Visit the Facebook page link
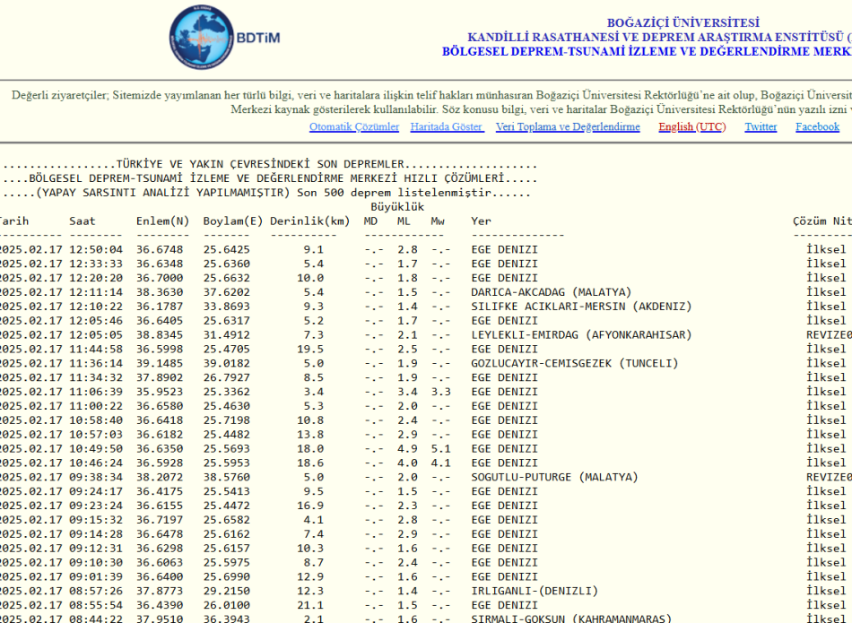The image size is (852, 623). 817,127
